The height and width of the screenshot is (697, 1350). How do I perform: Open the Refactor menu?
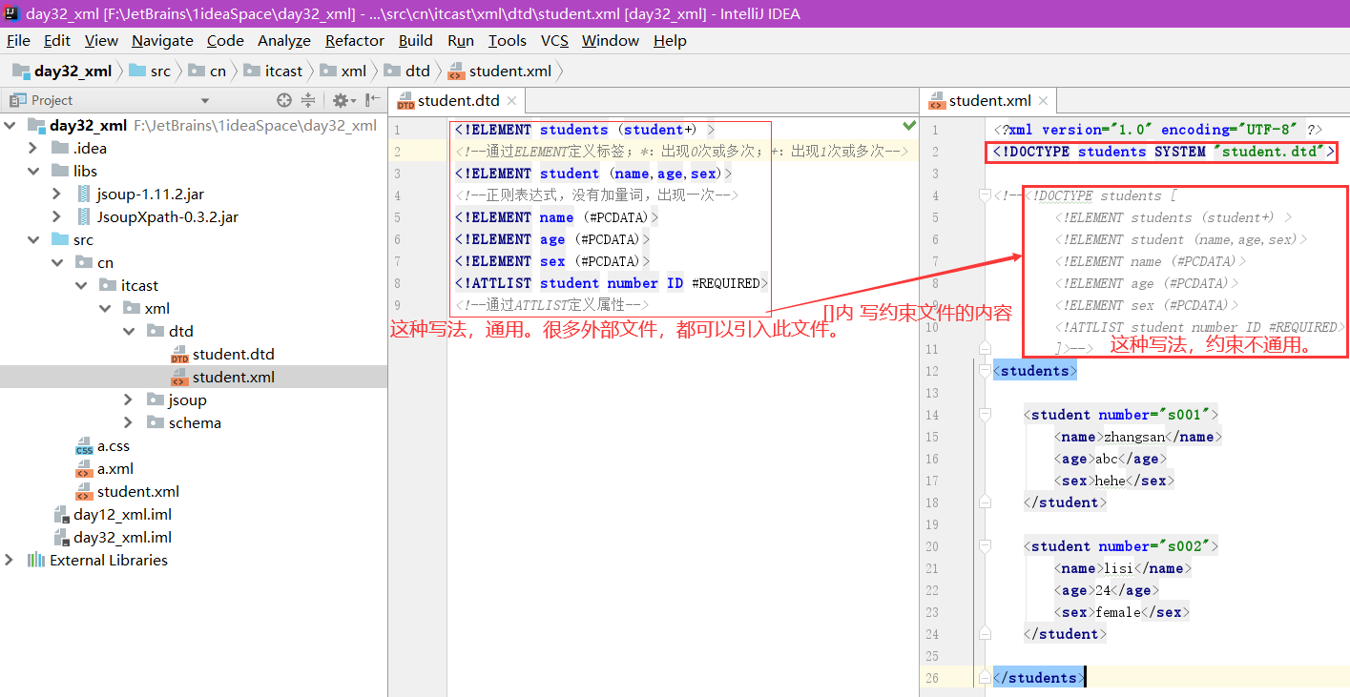(x=355, y=41)
